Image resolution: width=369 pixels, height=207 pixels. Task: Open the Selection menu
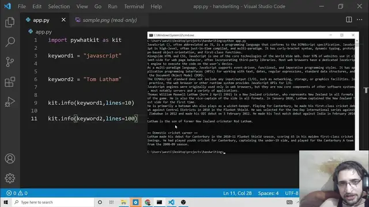tap(59, 6)
